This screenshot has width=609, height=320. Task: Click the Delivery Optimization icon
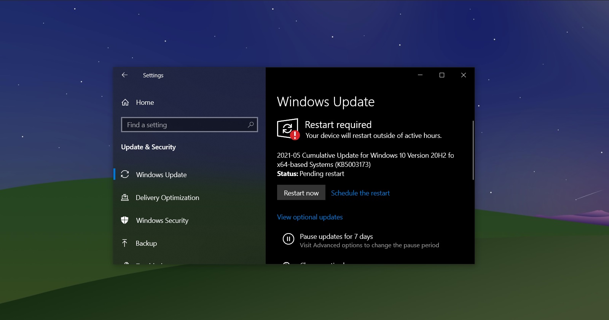click(x=125, y=197)
